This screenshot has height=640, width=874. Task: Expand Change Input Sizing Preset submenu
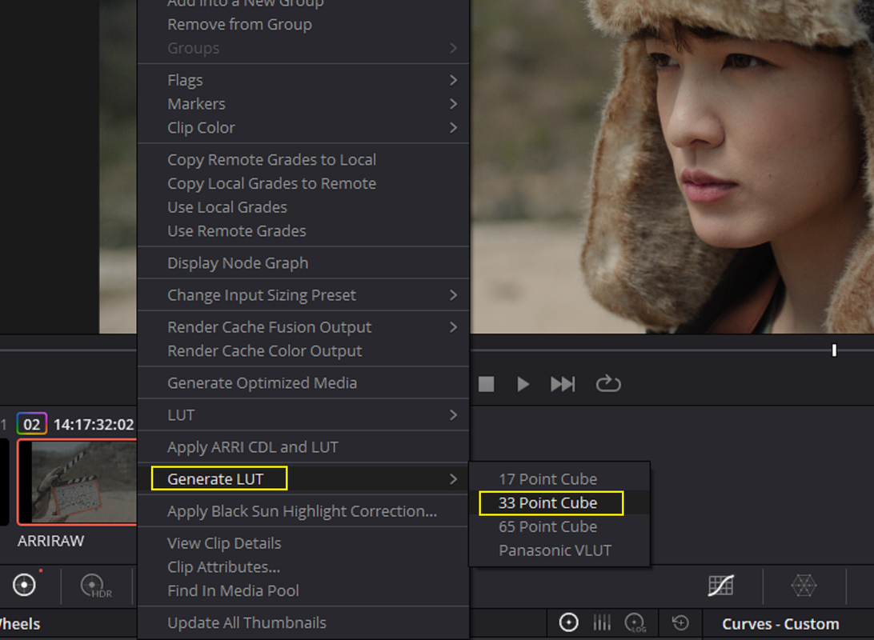click(303, 295)
